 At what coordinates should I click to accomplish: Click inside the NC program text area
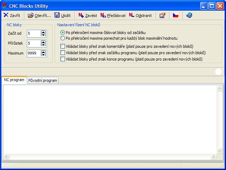(x=109, y=119)
